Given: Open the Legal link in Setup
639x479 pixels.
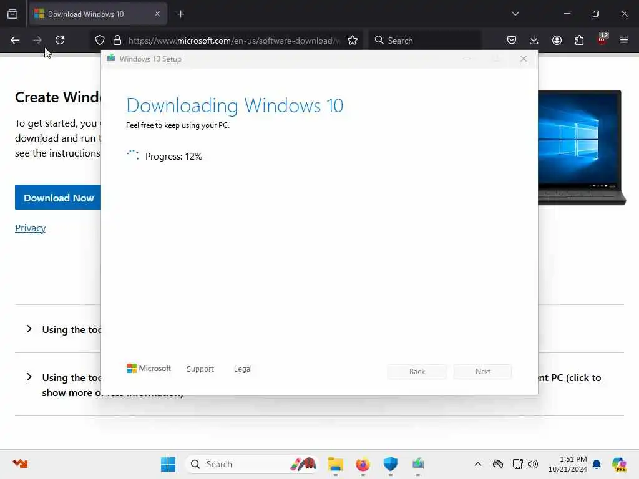Looking at the screenshot, I should click(243, 369).
